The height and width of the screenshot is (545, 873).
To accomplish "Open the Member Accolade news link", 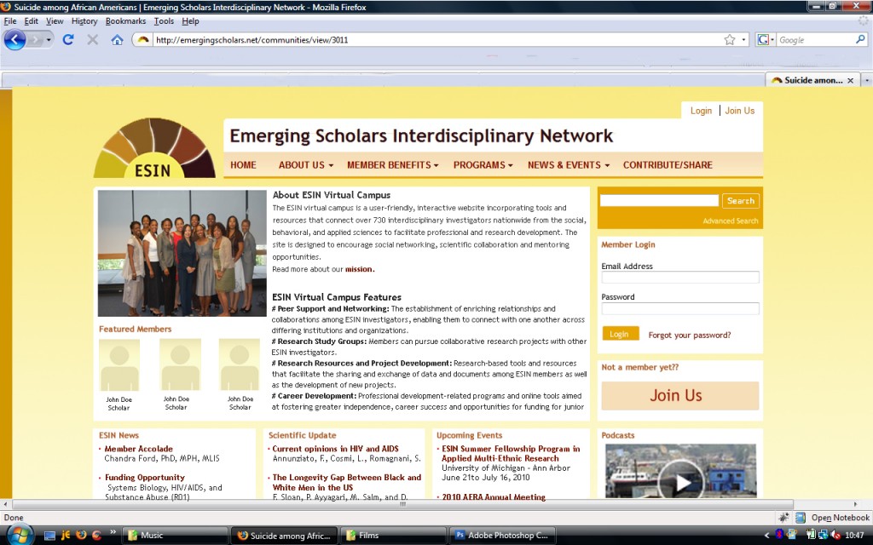I will pyautogui.click(x=139, y=449).
